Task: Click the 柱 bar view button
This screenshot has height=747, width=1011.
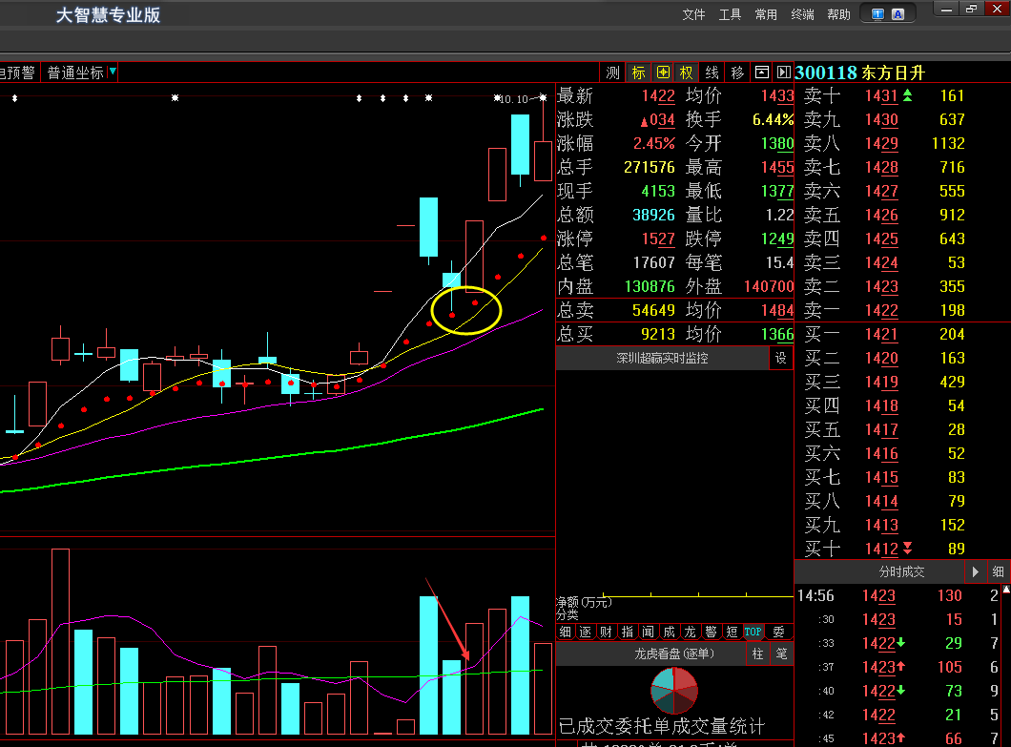Action: pyautogui.click(x=757, y=654)
